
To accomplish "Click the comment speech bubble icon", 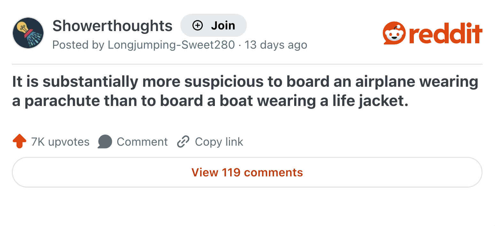I will (105, 141).
